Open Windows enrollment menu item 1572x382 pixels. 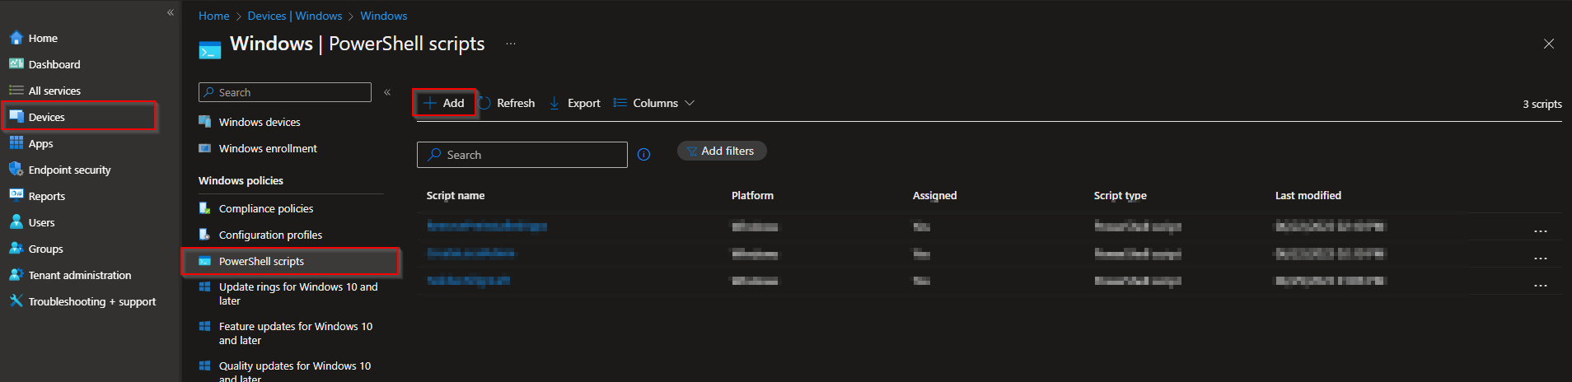(x=268, y=148)
